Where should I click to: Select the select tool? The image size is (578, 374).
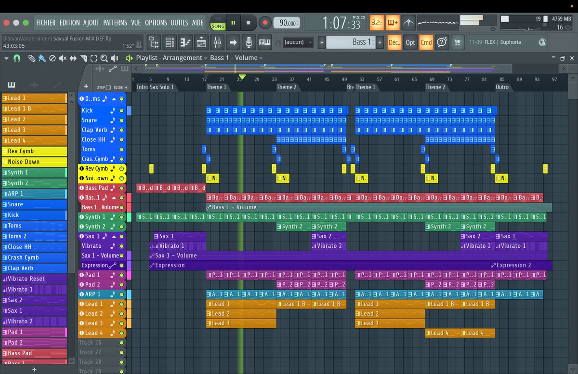coord(93,58)
